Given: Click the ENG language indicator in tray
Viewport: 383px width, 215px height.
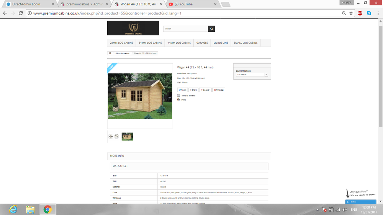Looking at the screenshot, I should [354, 210].
